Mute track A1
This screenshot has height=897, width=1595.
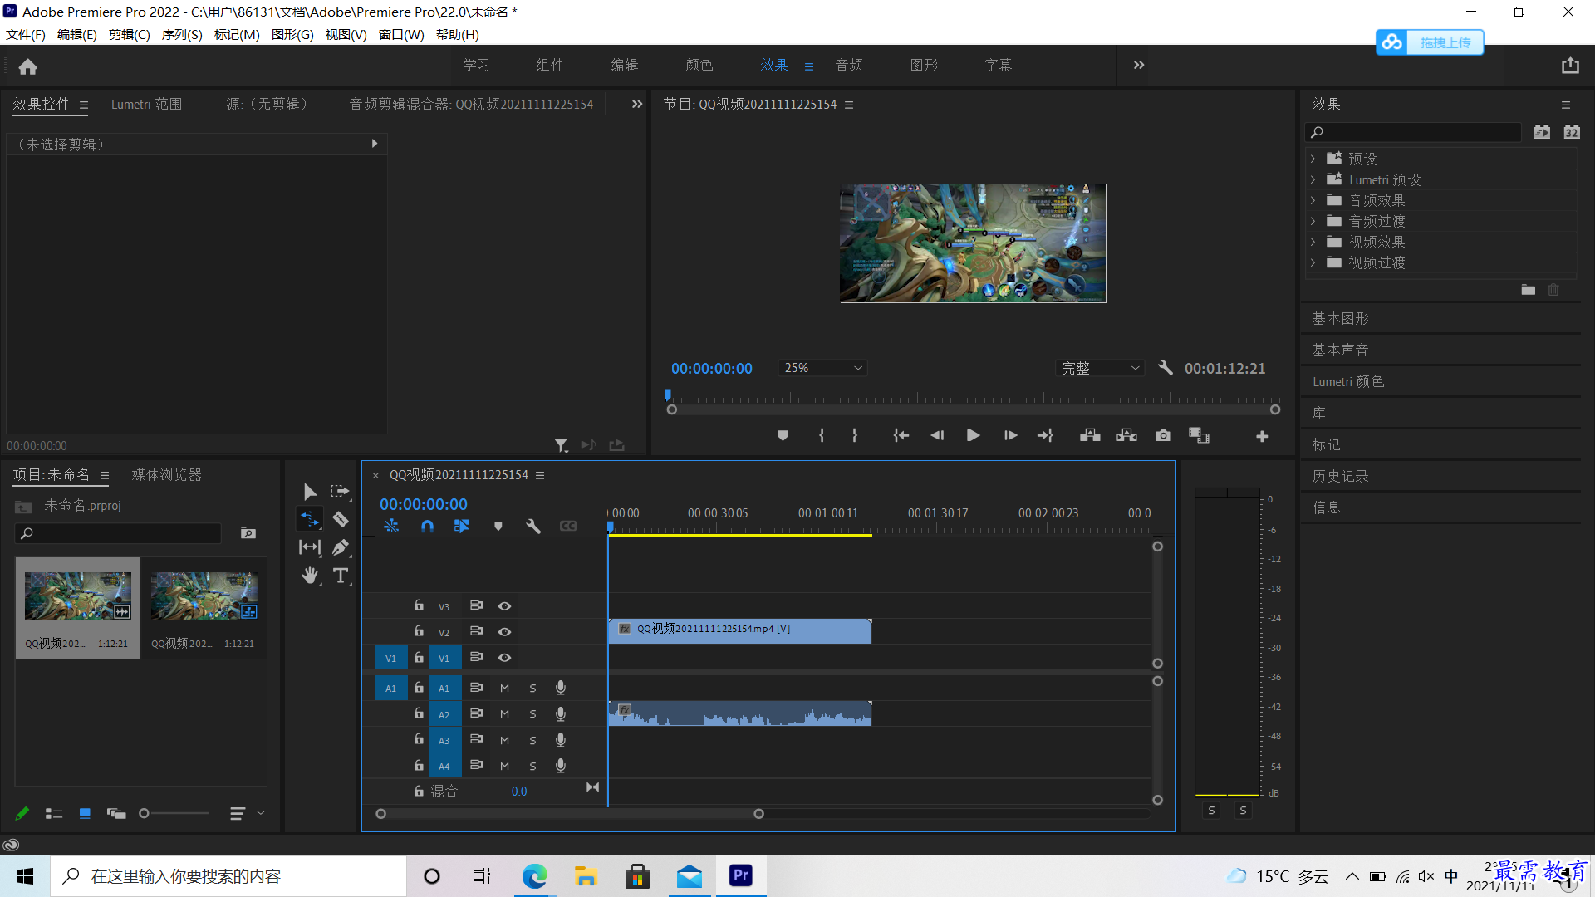pos(504,689)
